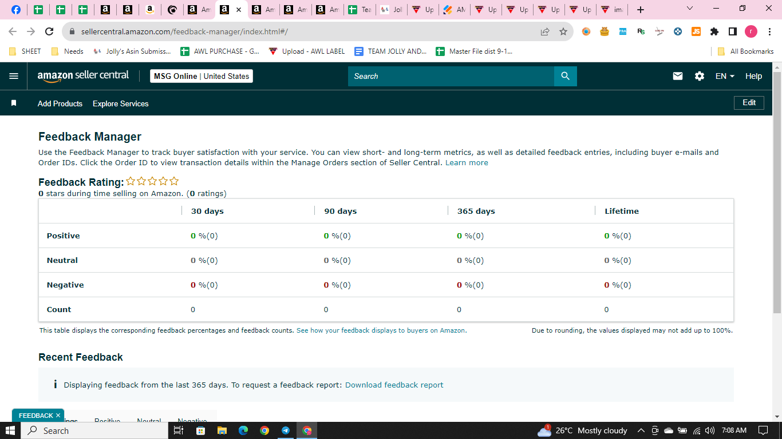The image size is (782, 439).
Task: Click the bookmark flag icon
Action: click(14, 103)
